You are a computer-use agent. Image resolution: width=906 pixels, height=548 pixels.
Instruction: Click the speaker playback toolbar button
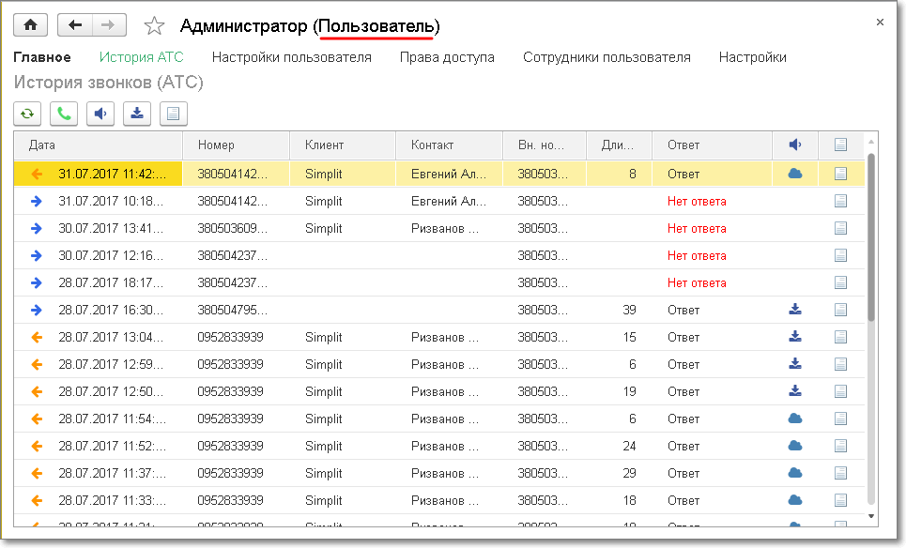[x=100, y=114]
